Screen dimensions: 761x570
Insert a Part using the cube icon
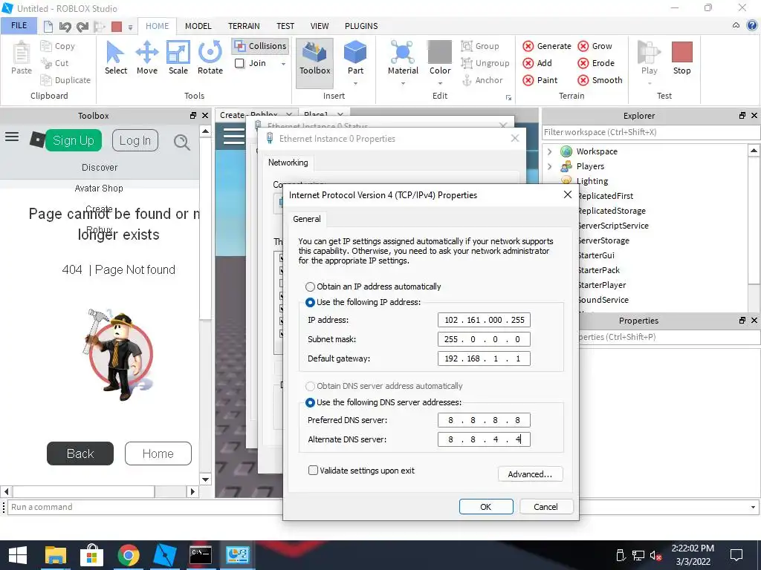pos(355,53)
